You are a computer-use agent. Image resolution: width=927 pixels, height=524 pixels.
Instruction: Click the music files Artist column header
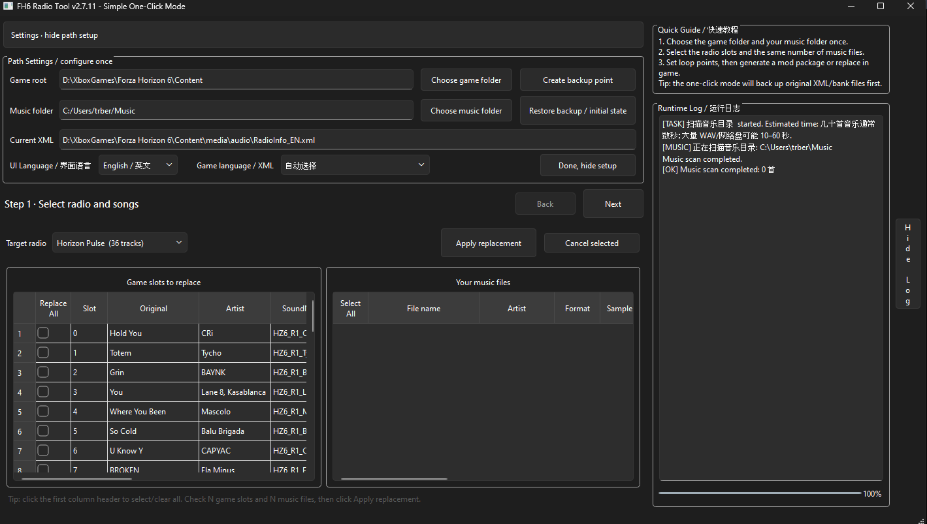(x=517, y=308)
